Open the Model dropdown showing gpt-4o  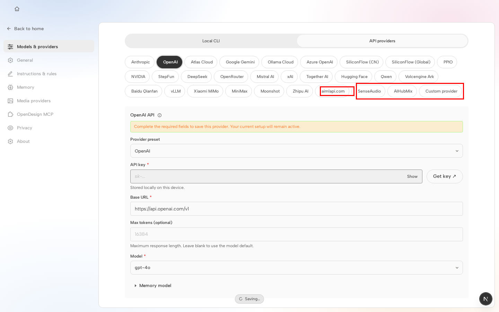(297, 268)
